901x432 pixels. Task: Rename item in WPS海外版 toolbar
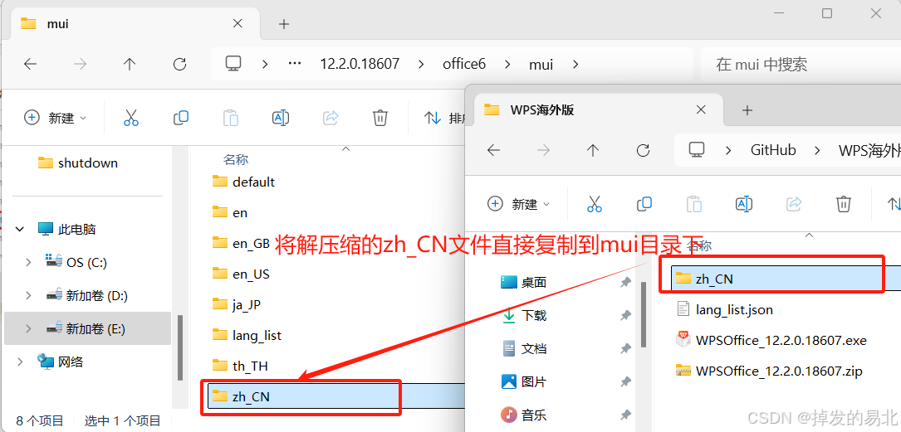pos(744,204)
